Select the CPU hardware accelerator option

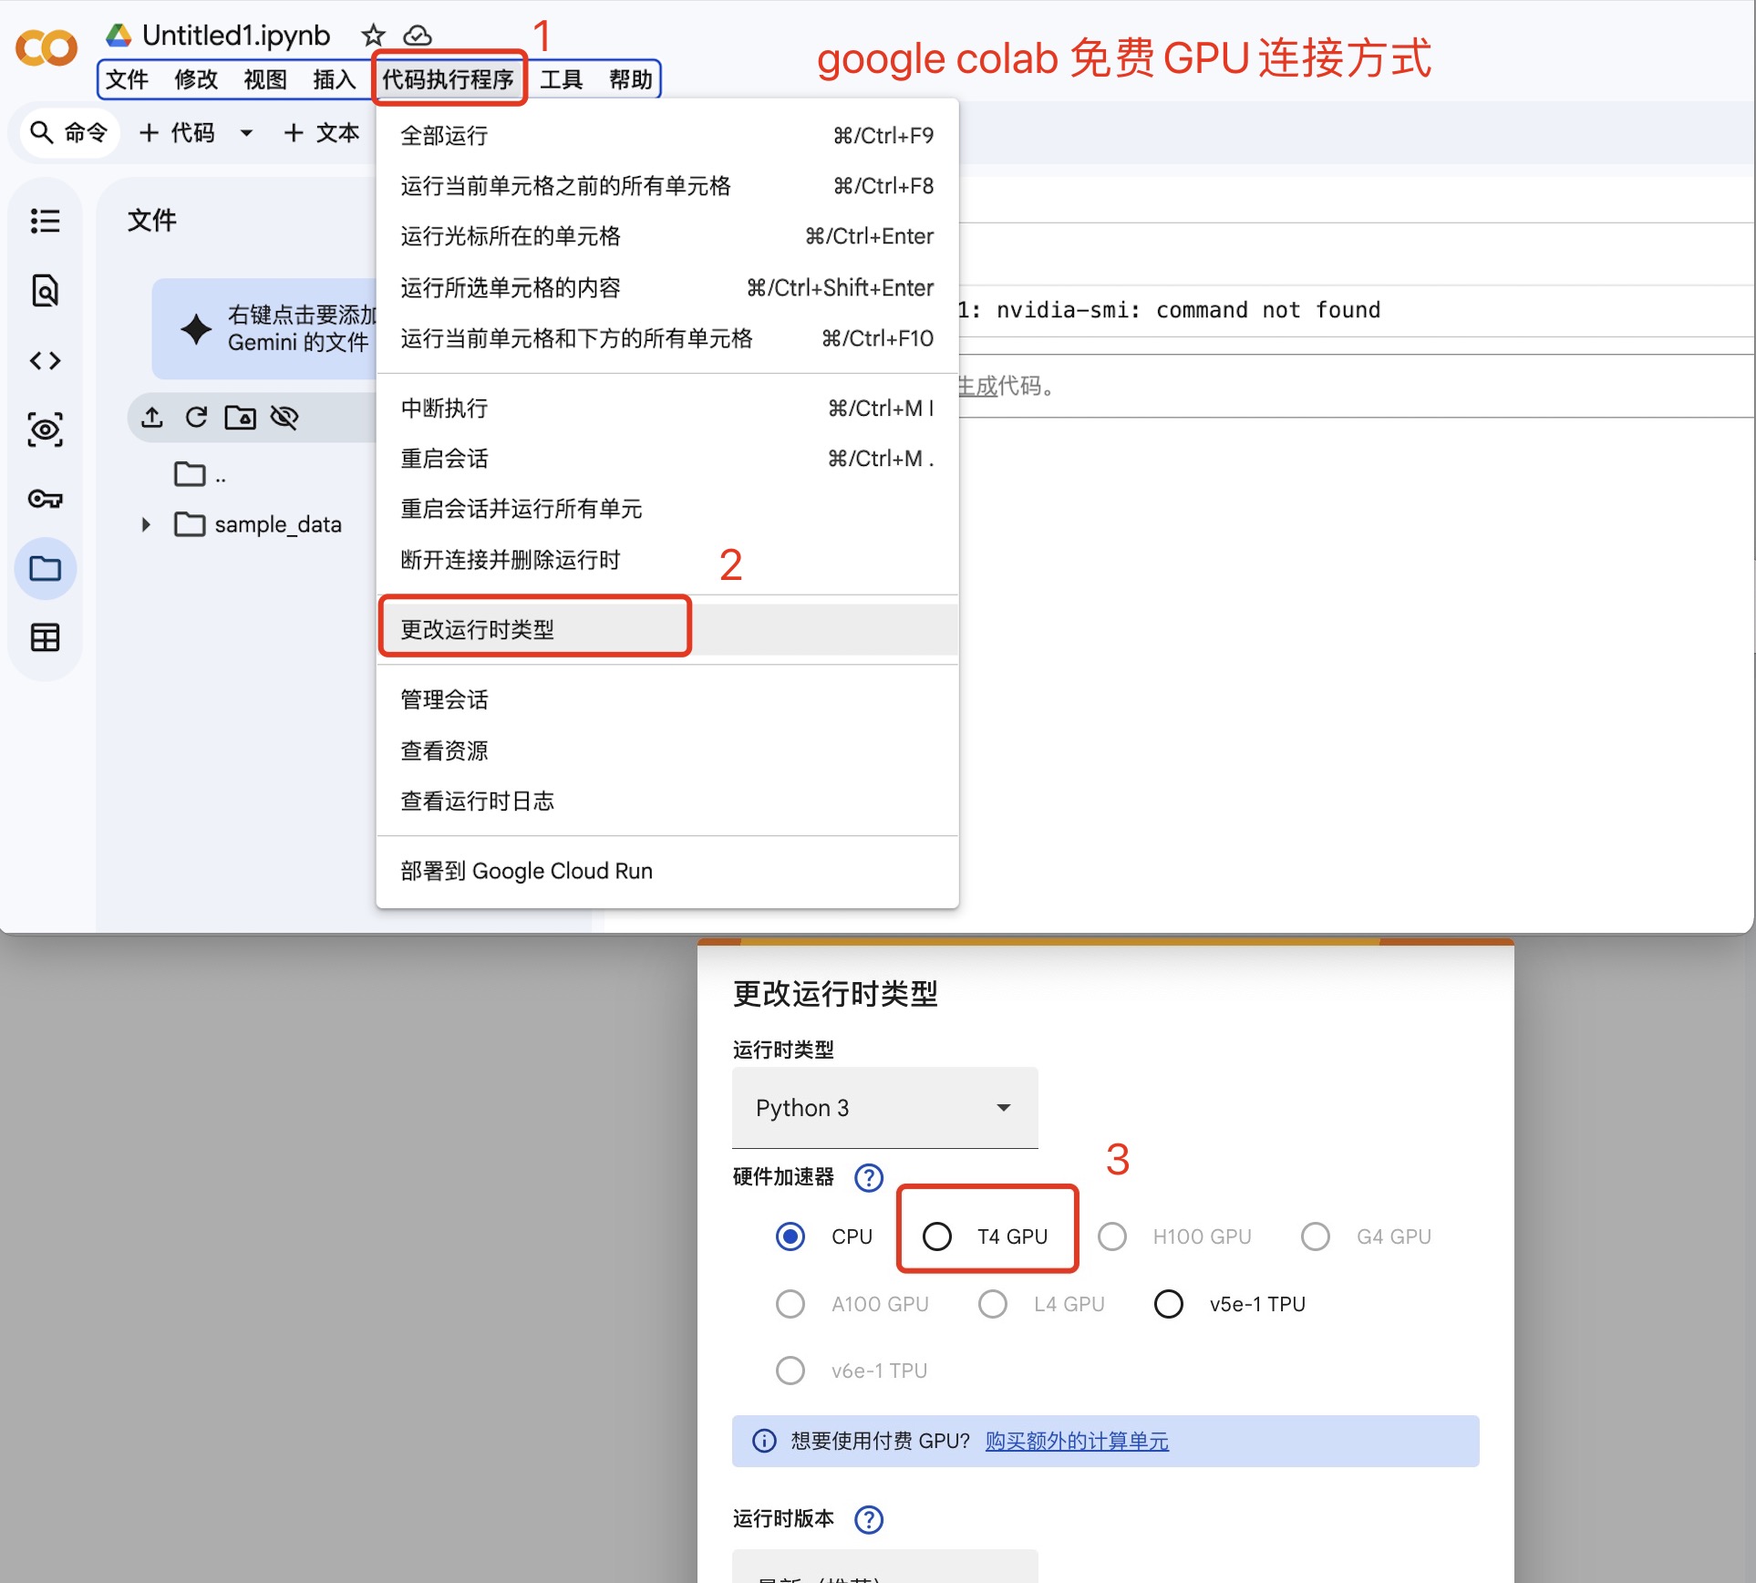[x=790, y=1236]
